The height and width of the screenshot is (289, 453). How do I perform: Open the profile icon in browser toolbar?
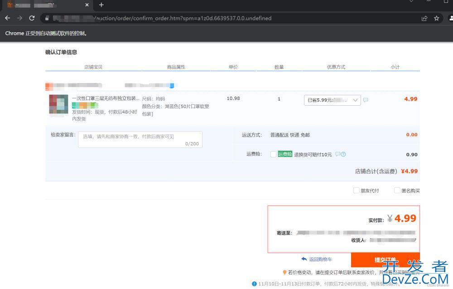(451, 18)
